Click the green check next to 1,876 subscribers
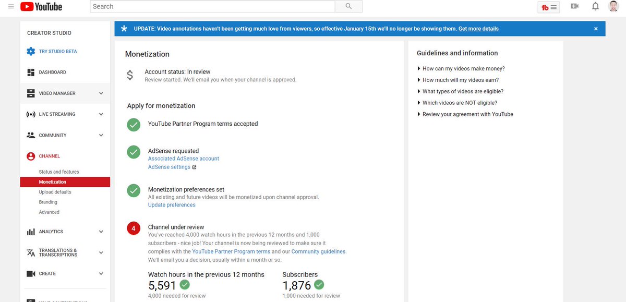Viewport: 626px width, 302px height. coord(319,285)
